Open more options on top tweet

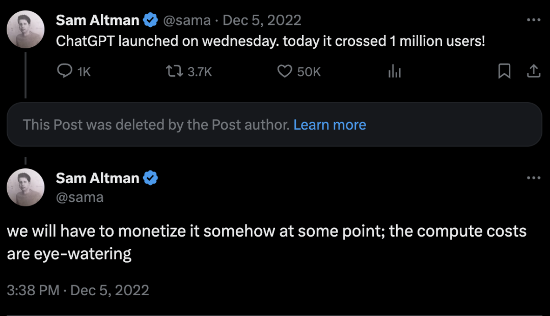coord(533,20)
